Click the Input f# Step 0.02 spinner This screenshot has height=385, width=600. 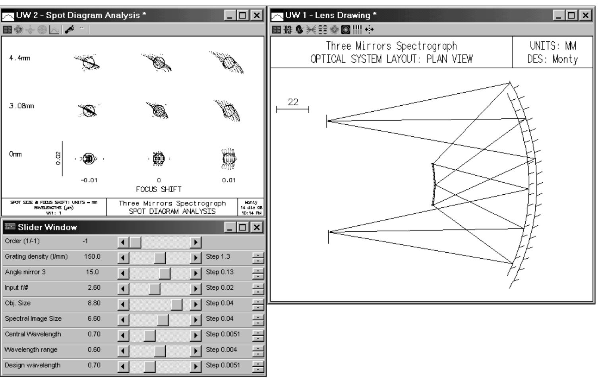[258, 288]
